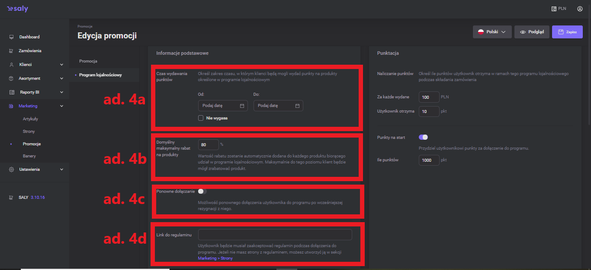Click the Saly logo icon
The height and width of the screenshot is (270, 591).
tap(10, 9)
